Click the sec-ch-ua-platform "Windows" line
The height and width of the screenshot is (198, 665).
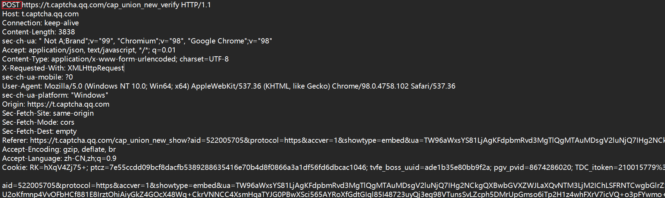55,95
